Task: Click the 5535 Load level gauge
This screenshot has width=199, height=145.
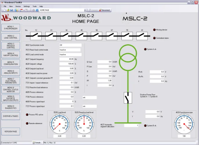Action: pos(60,124)
